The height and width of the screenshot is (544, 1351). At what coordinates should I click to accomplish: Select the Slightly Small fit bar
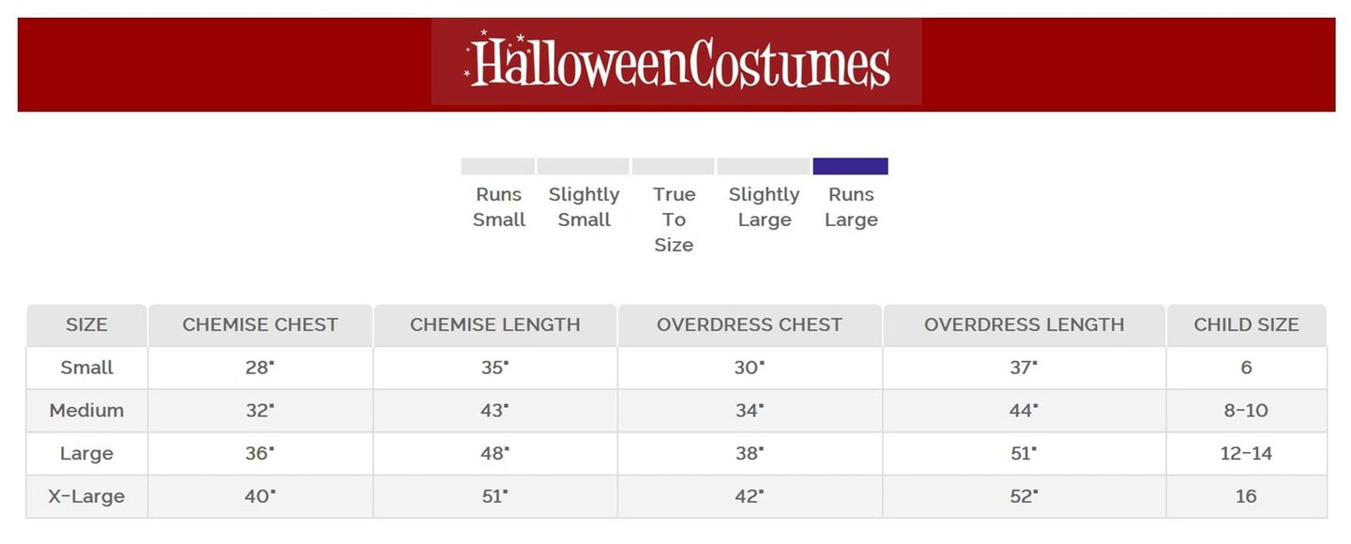(583, 166)
